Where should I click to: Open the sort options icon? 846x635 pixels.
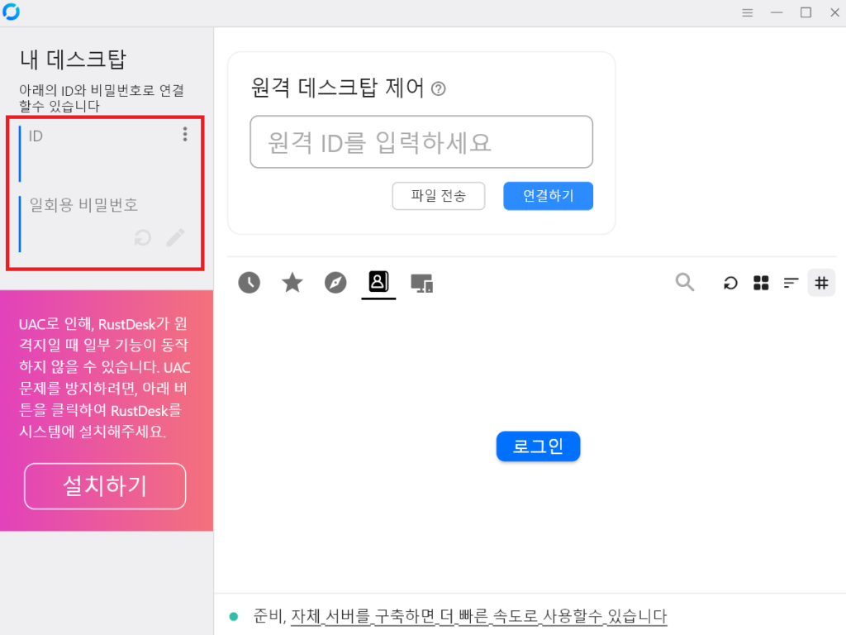coord(791,284)
